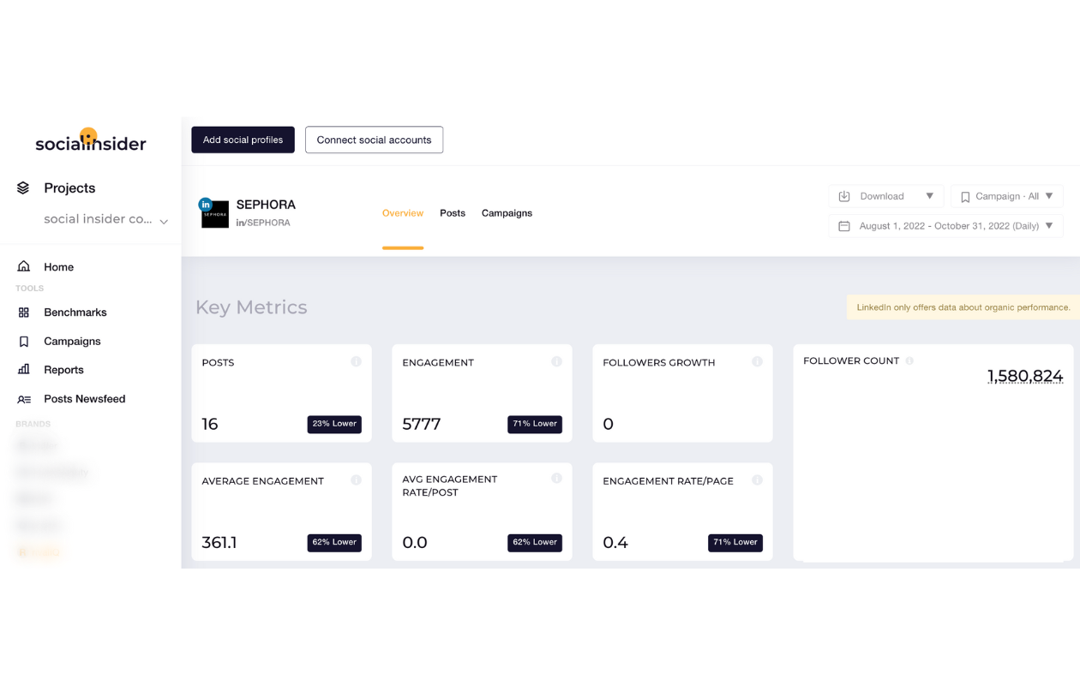The height and width of the screenshot is (685, 1080).
Task: Click the calendar icon in date range
Action: [x=844, y=226]
